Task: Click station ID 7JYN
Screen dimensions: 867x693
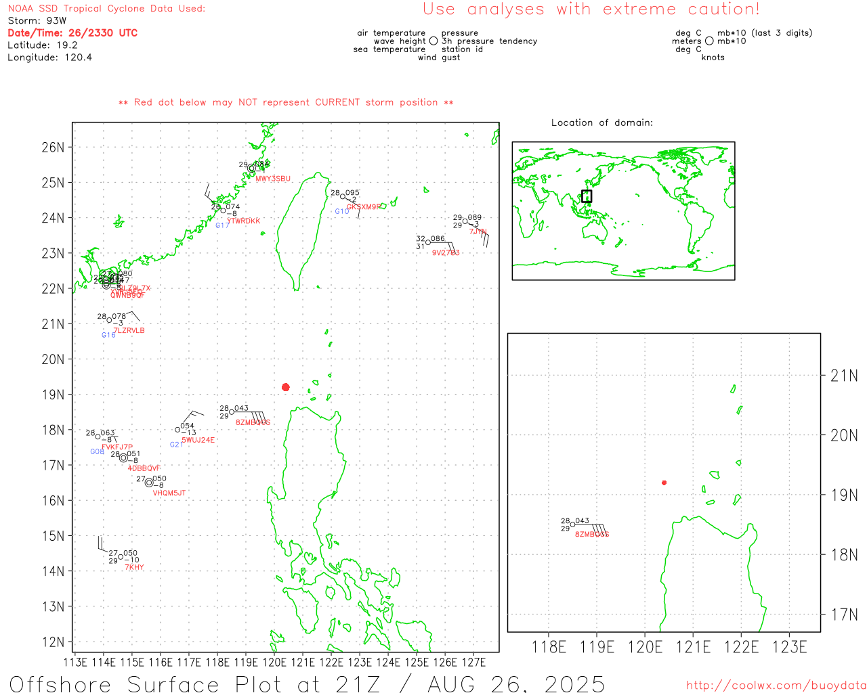Action: [x=478, y=231]
